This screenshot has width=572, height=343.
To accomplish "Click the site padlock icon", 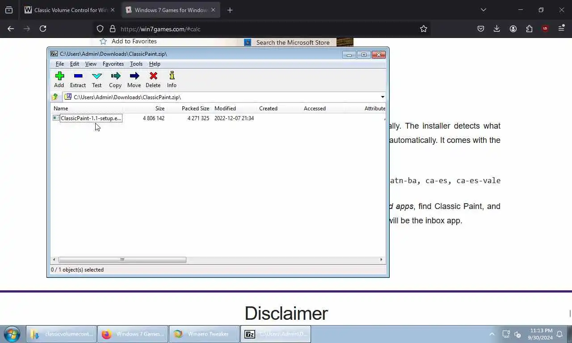I will (x=113, y=29).
